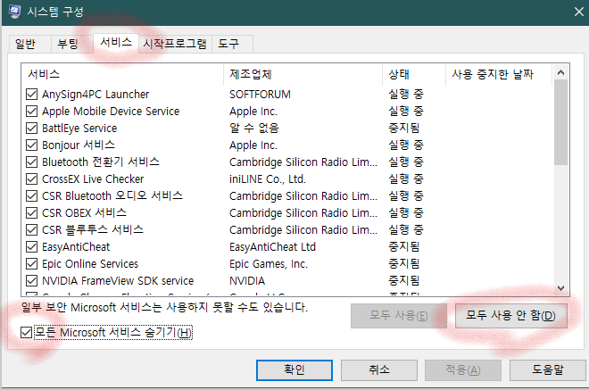This screenshot has height=390, width=589.
Task: Select Epic Games, Inc. cell
Action: coord(269,264)
